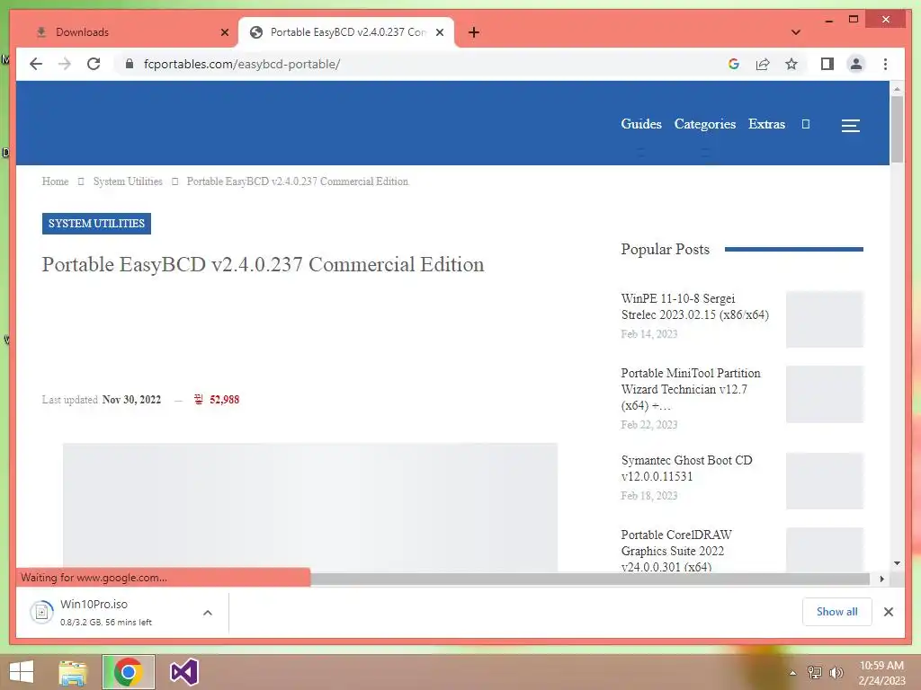921x690 pixels.
Task: Open the Extras menu item
Action: point(766,124)
